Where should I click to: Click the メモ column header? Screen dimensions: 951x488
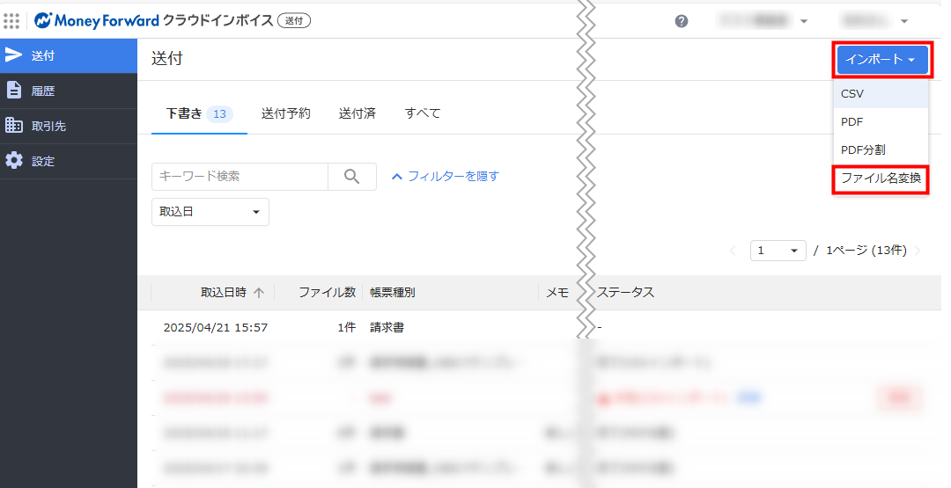pyautogui.click(x=557, y=293)
